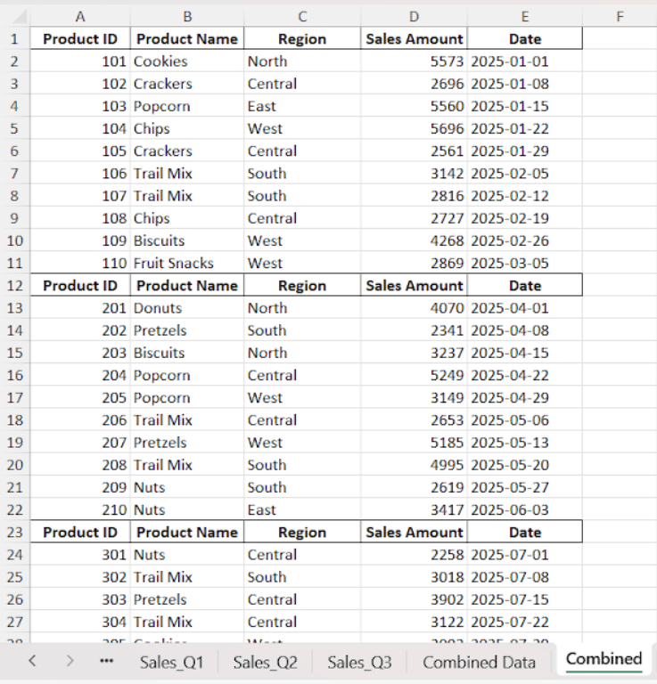
Task: Click cell with sales amount 5696
Action: (x=414, y=128)
